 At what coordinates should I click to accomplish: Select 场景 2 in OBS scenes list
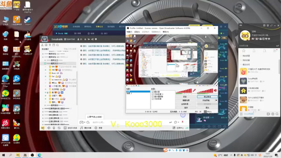coord(129,93)
